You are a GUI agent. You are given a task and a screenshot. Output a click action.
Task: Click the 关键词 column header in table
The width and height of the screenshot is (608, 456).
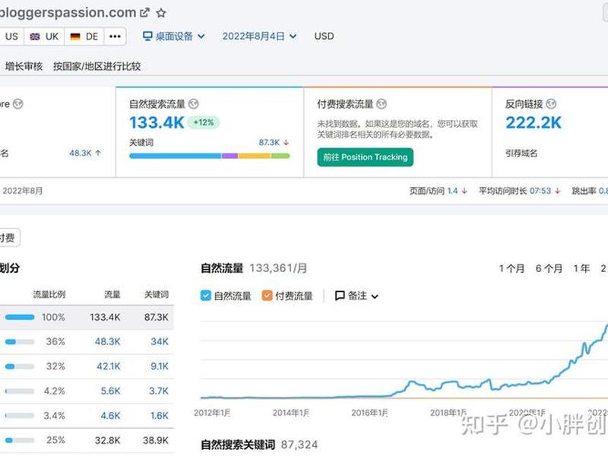[x=157, y=294]
